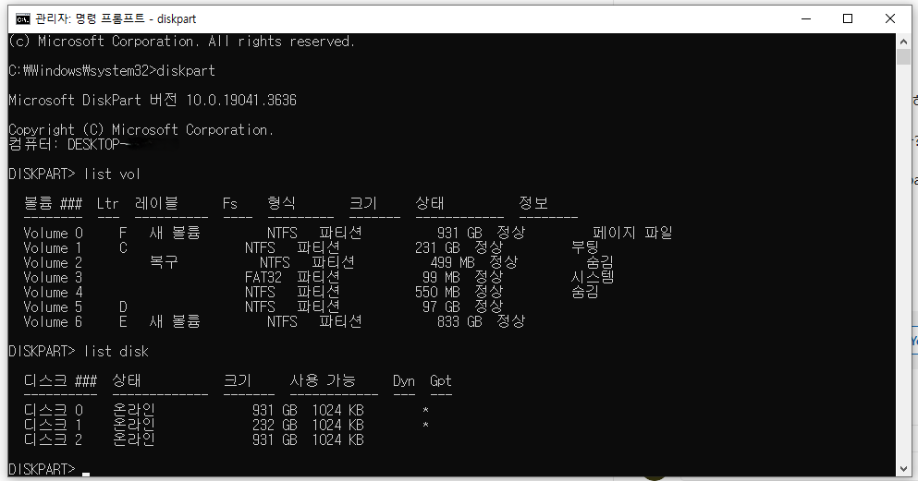Click the '시스템' info text
Viewport: 918px width, 481px height.
click(593, 277)
